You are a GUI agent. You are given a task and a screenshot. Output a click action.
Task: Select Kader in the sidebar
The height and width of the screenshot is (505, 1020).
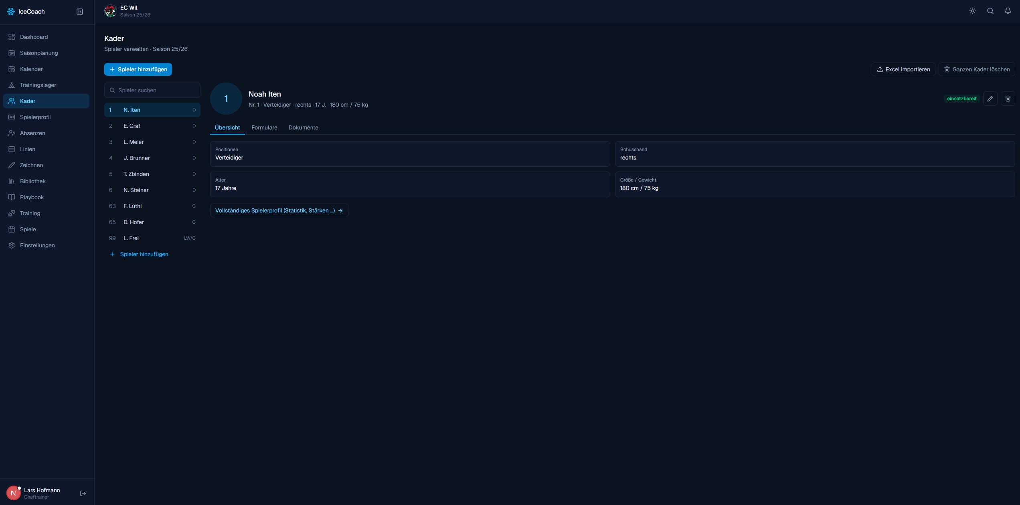tap(46, 101)
